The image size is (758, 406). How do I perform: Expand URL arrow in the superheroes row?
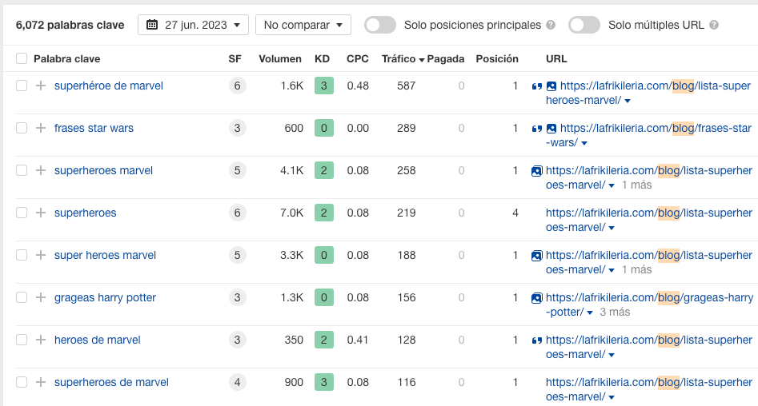612,228
